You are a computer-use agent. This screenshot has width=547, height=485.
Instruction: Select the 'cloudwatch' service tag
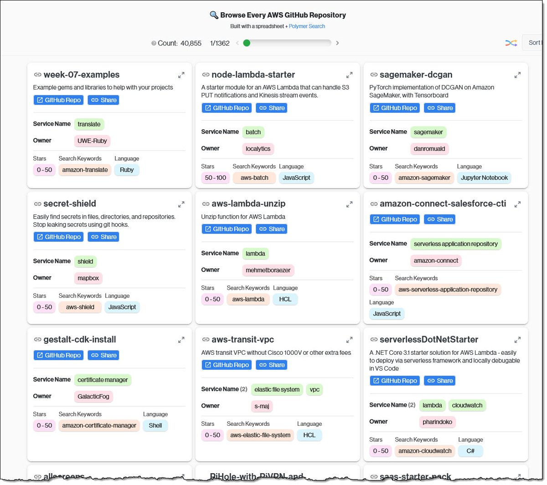[467, 405]
